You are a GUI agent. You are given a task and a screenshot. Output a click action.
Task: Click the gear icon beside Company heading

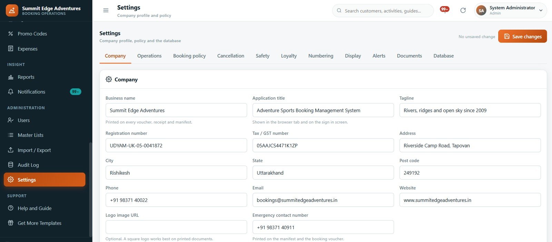point(109,79)
